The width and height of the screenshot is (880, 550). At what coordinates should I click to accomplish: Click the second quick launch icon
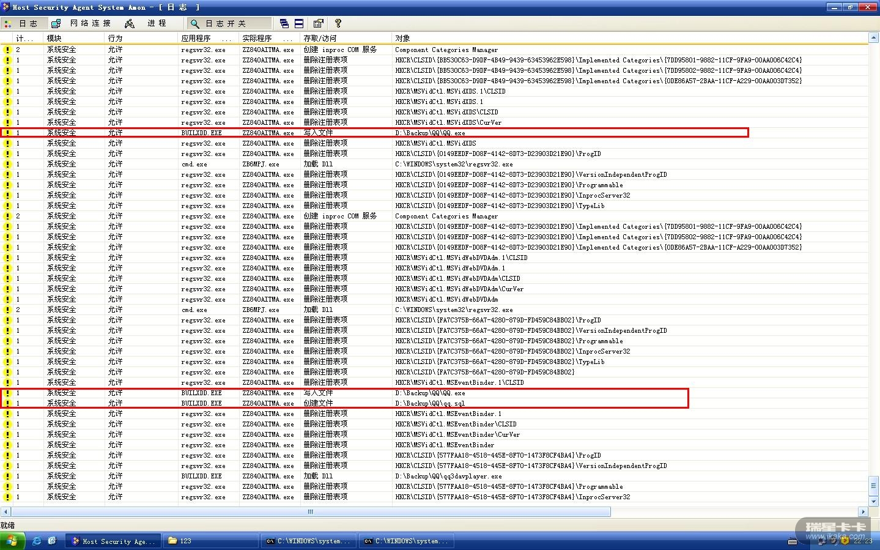[x=52, y=541]
